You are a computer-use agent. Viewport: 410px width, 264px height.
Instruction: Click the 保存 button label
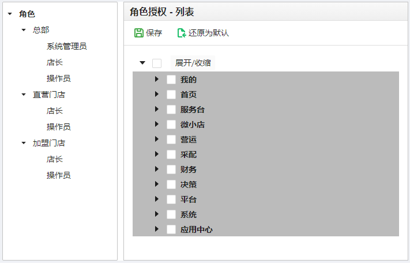(x=154, y=33)
